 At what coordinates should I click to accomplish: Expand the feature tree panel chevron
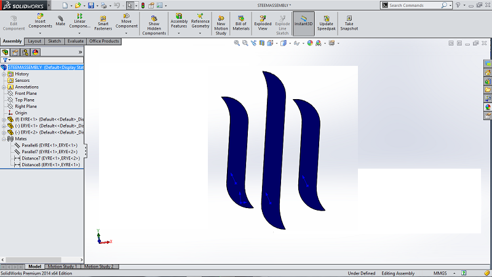pyautogui.click(x=81, y=52)
